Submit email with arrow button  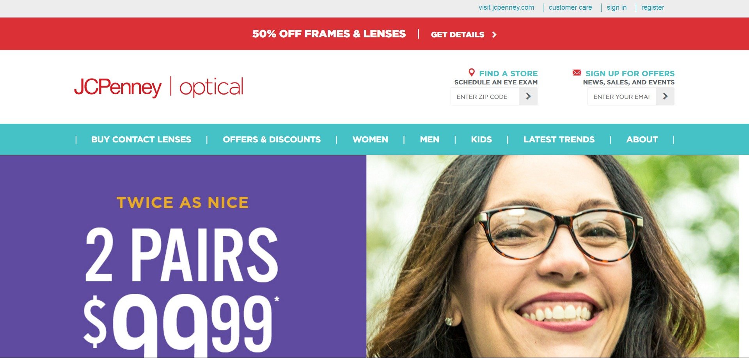tap(665, 96)
